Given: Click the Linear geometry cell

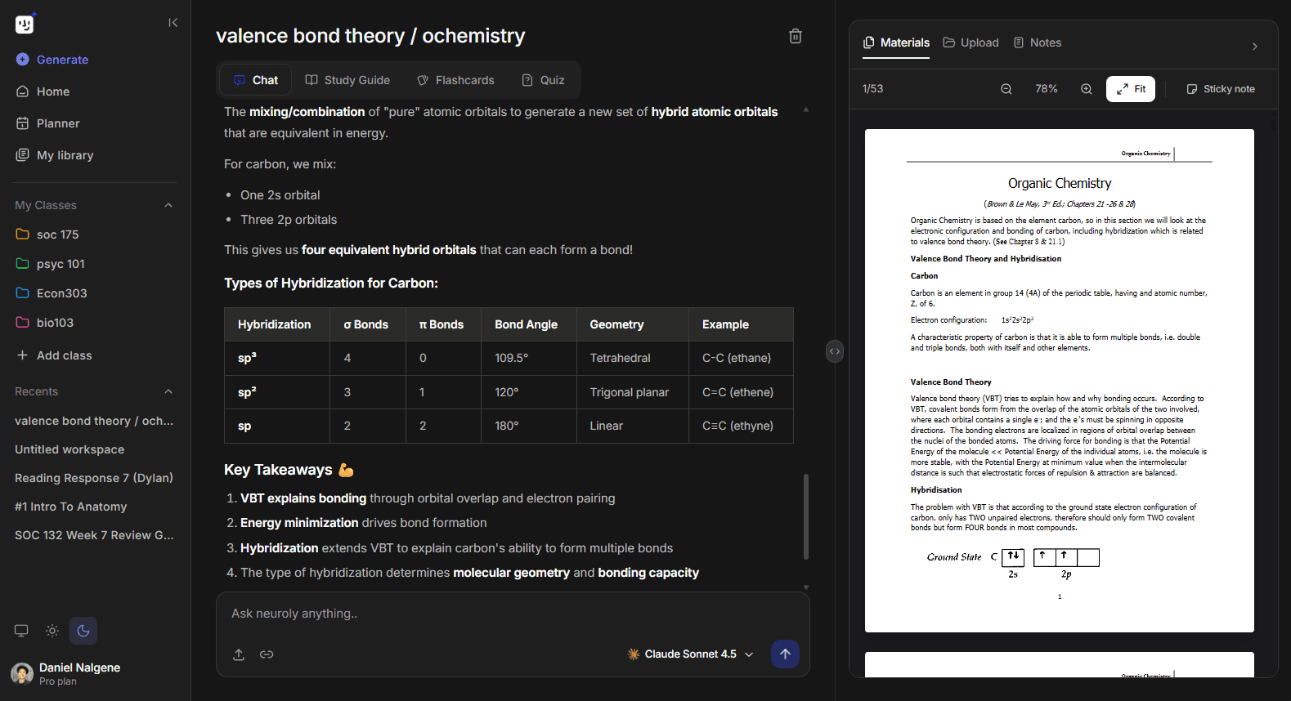Looking at the screenshot, I should coord(633,426).
